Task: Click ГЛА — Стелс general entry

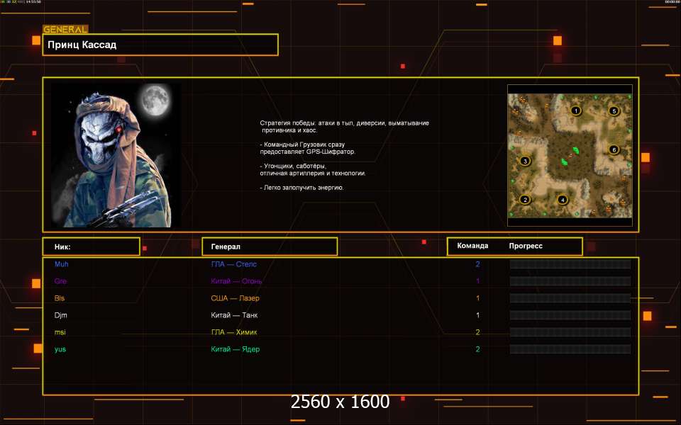Action: [x=234, y=264]
